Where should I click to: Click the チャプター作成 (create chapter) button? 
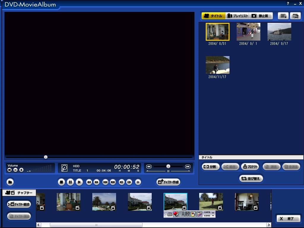coord(169,182)
